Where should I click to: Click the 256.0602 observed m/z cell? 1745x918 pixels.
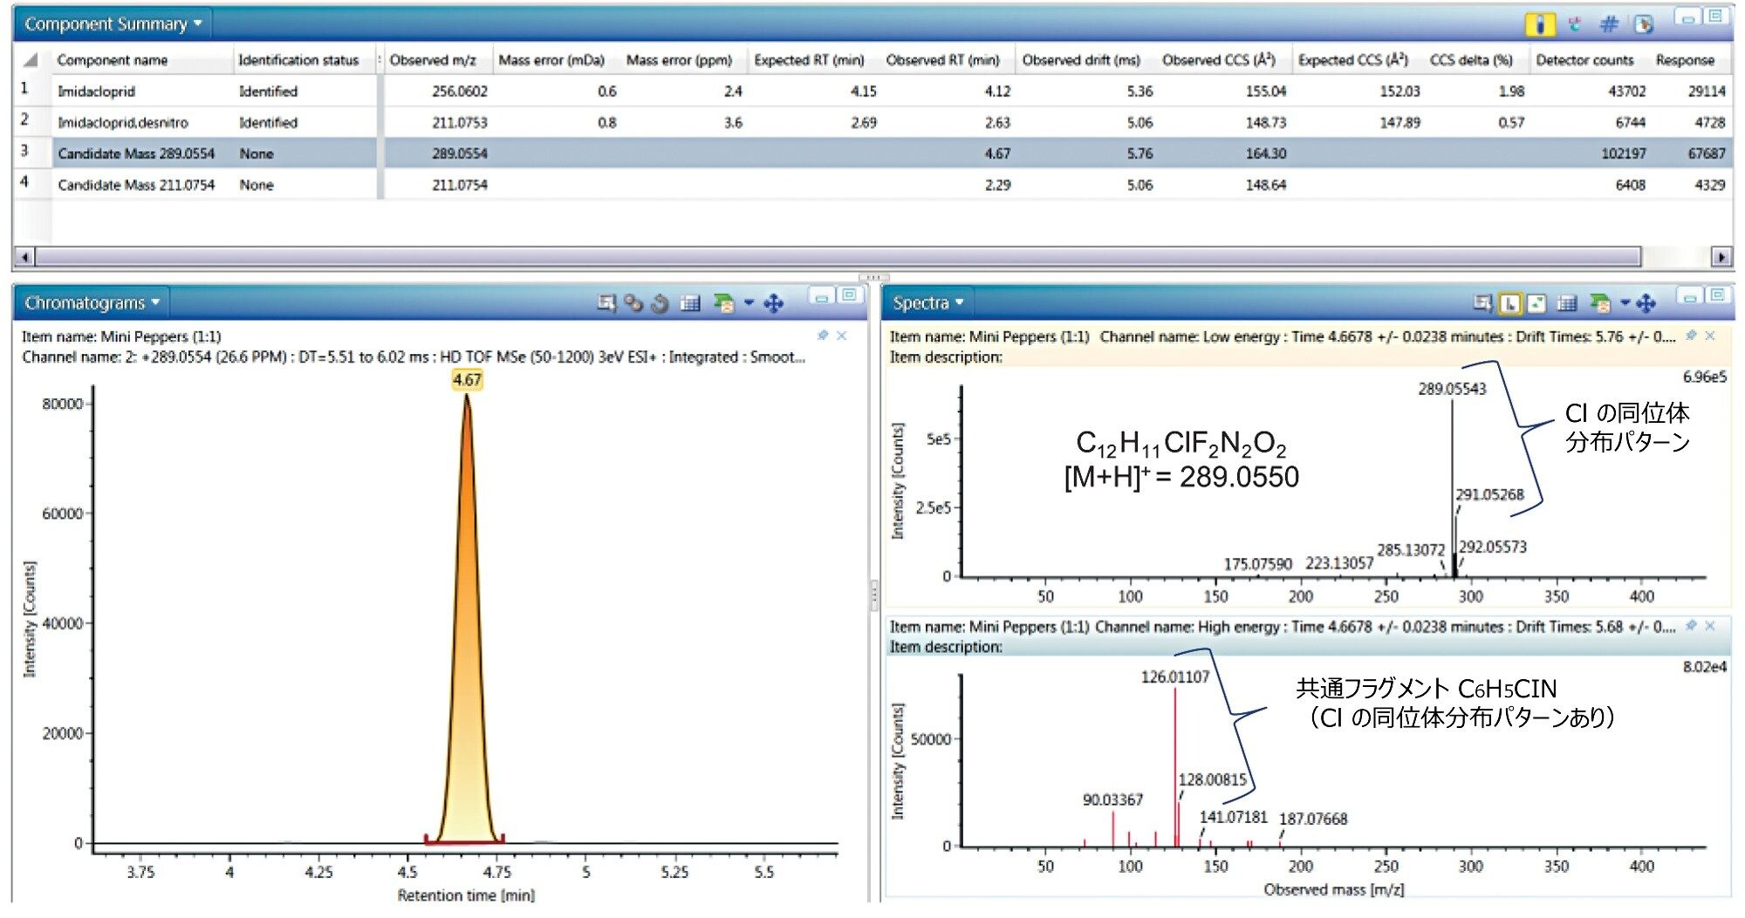(460, 91)
